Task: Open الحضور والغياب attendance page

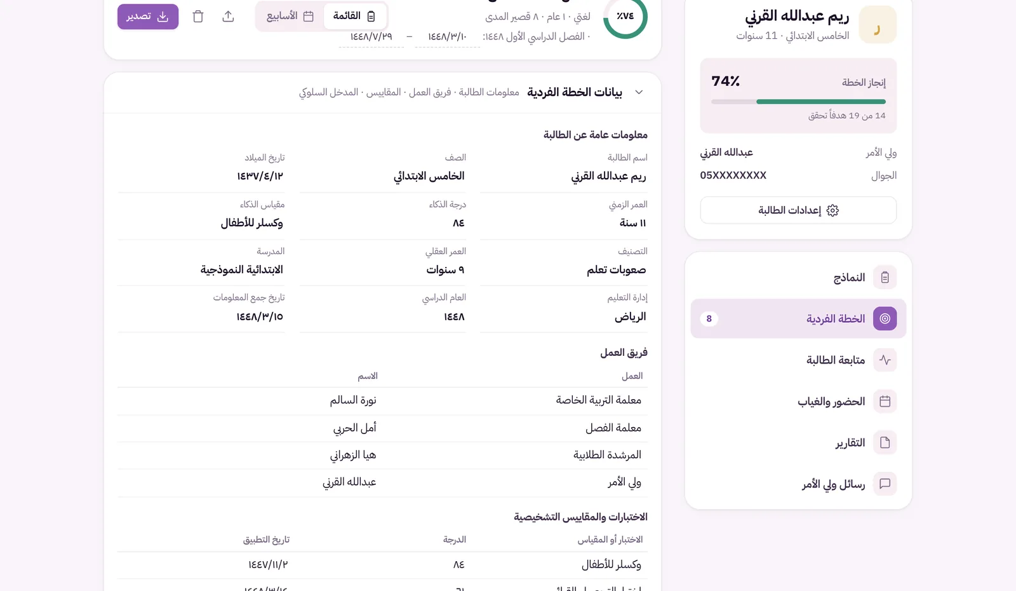Action: tap(798, 402)
